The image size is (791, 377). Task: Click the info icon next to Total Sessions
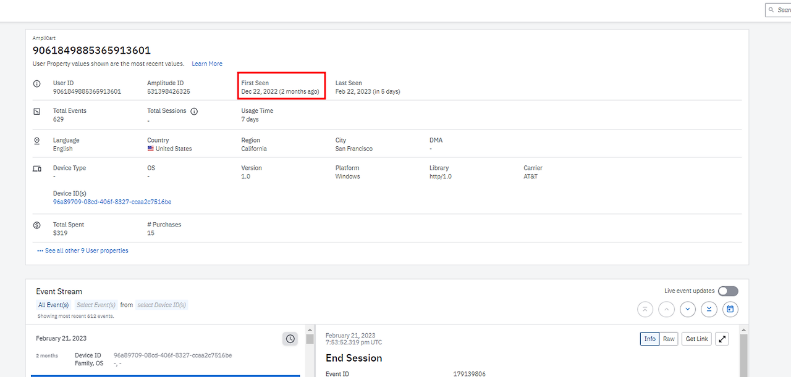(x=194, y=112)
